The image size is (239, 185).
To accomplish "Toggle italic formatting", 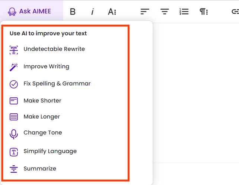I will click(92, 12).
